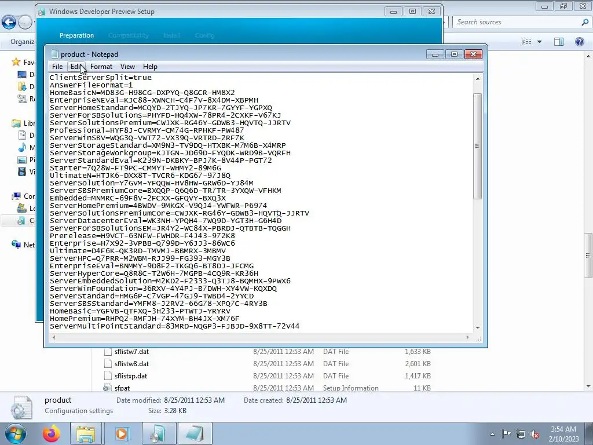The height and width of the screenshot is (445, 593).
Task: Select the Libraries folder icon in sidebar
Action: (16, 123)
